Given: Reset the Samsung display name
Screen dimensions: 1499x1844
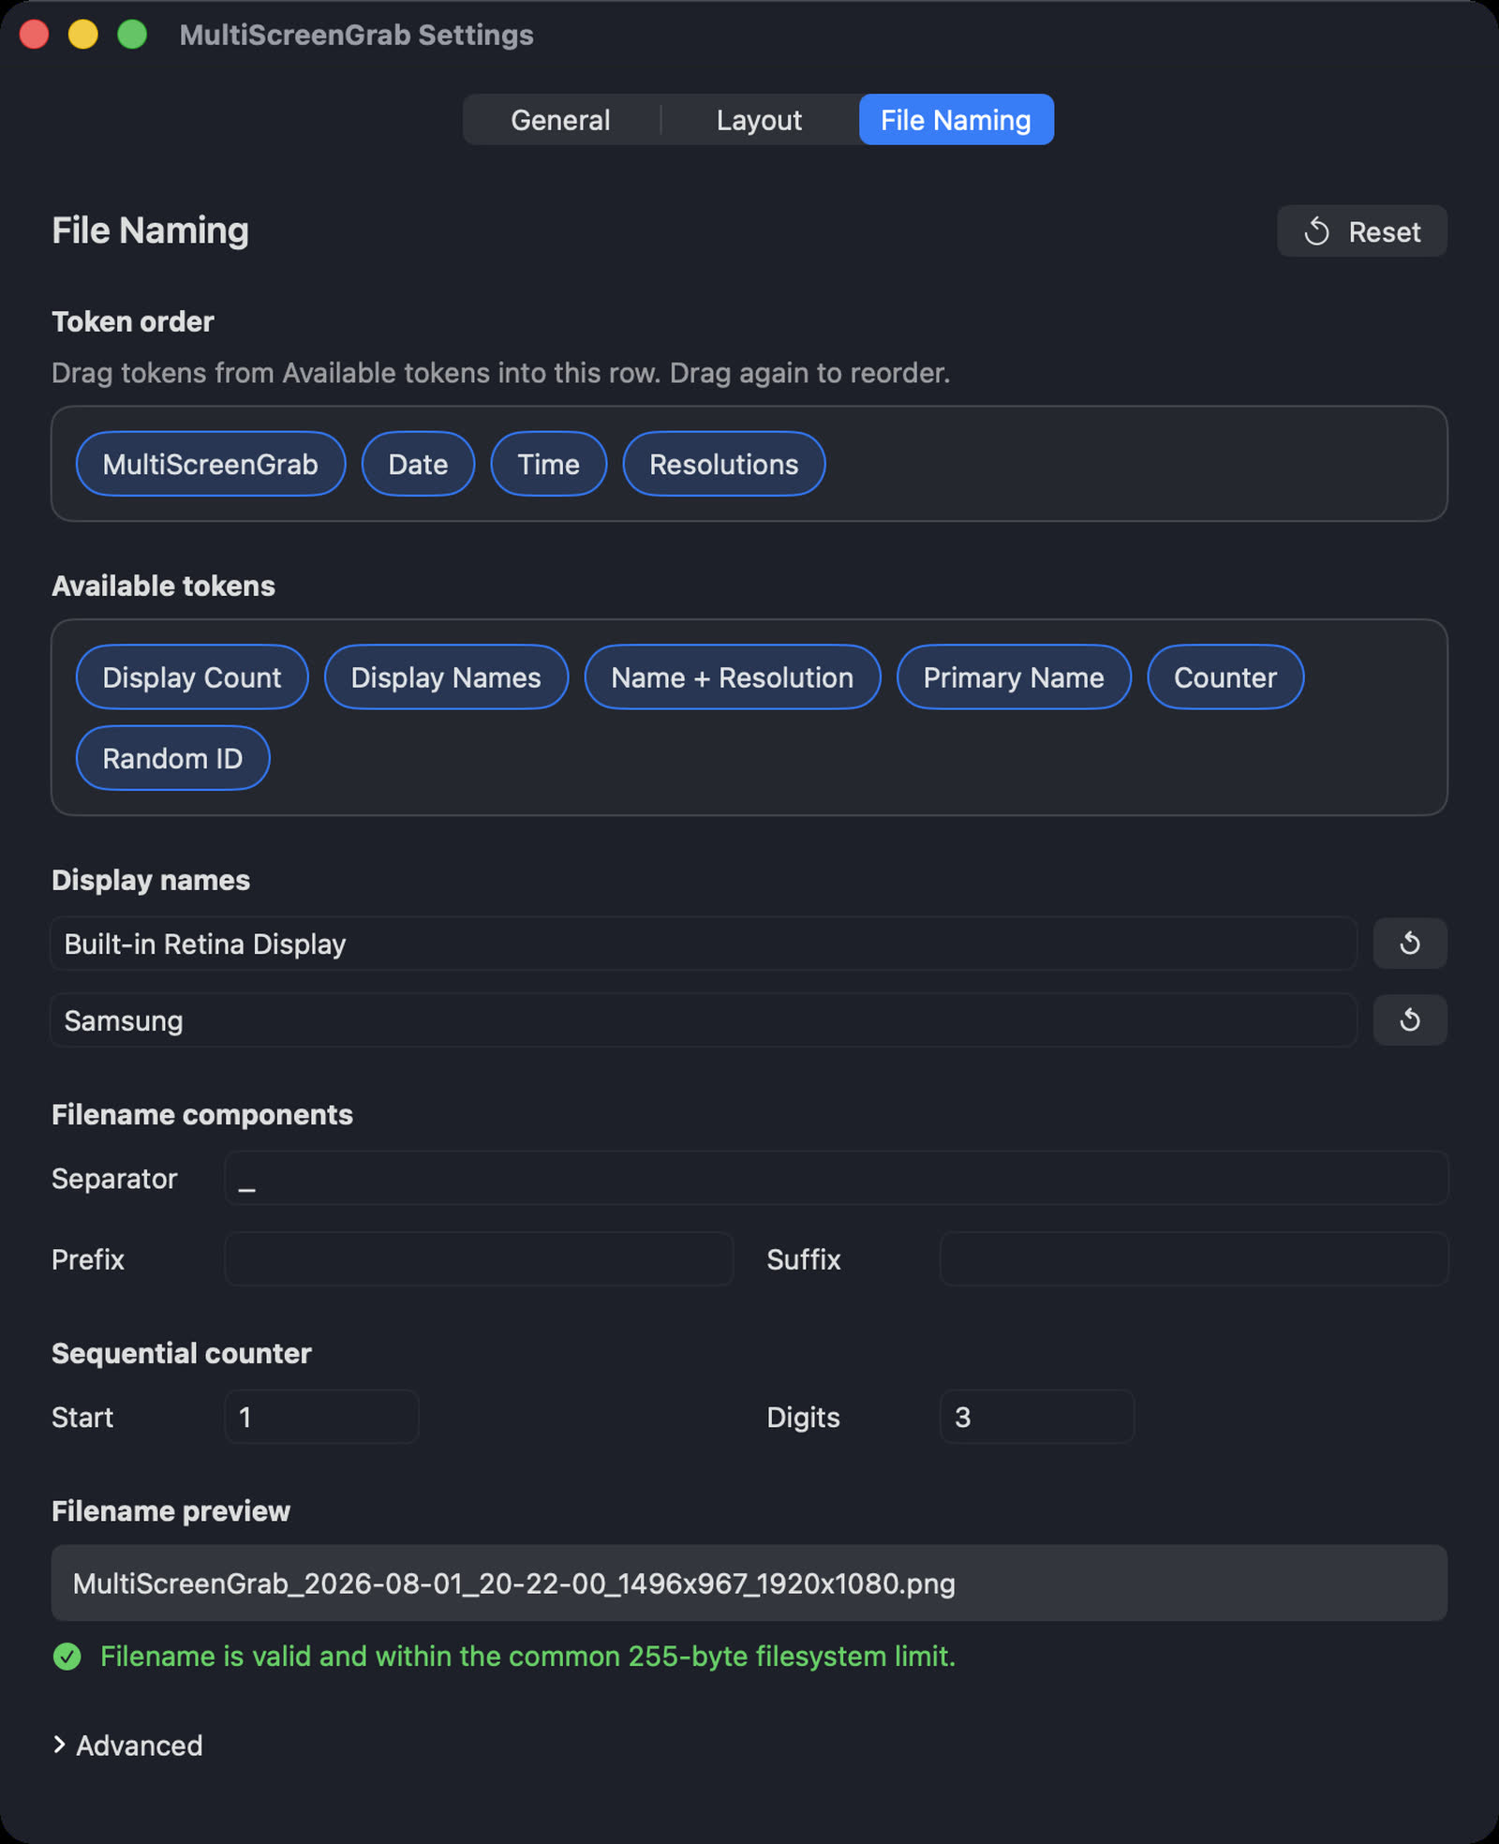Looking at the screenshot, I should pyautogui.click(x=1410, y=1020).
